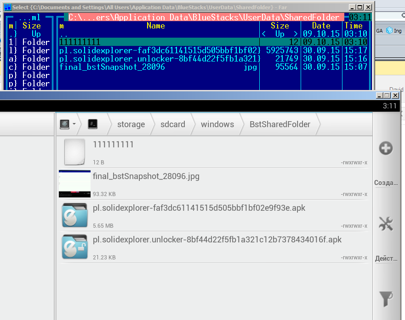This screenshot has height=320, width=405.
Task: Click Far panel path title bar
Action: click(204, 17)
